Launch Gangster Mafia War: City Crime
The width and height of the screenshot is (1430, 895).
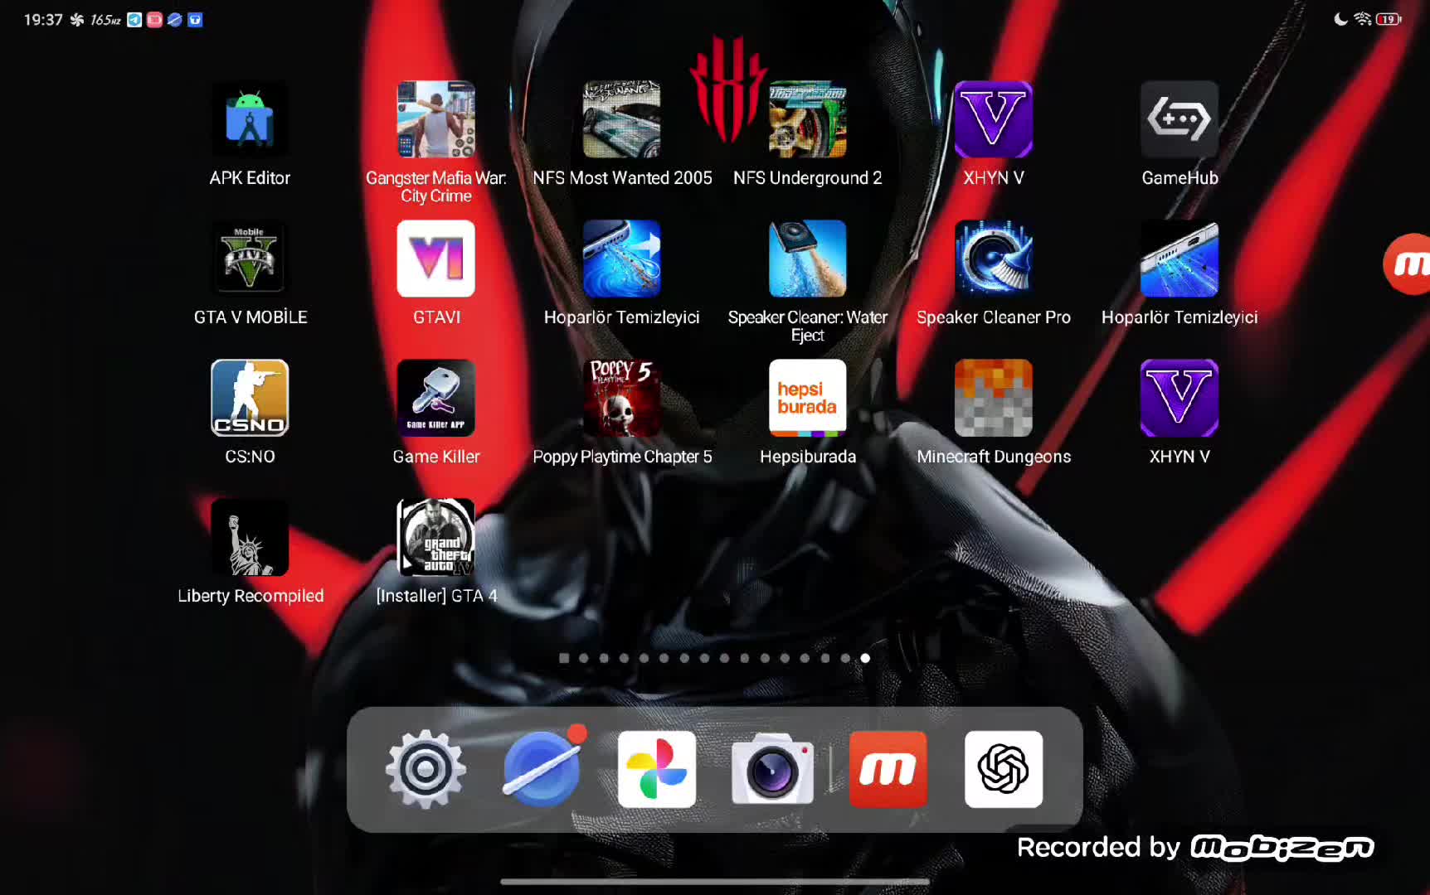pos(435,119)
